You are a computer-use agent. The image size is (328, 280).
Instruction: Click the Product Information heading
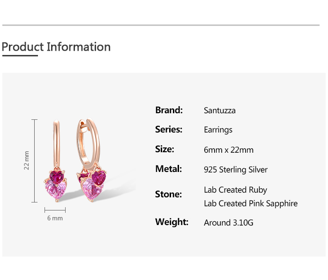pyautogui.click(x=56, y=47)
